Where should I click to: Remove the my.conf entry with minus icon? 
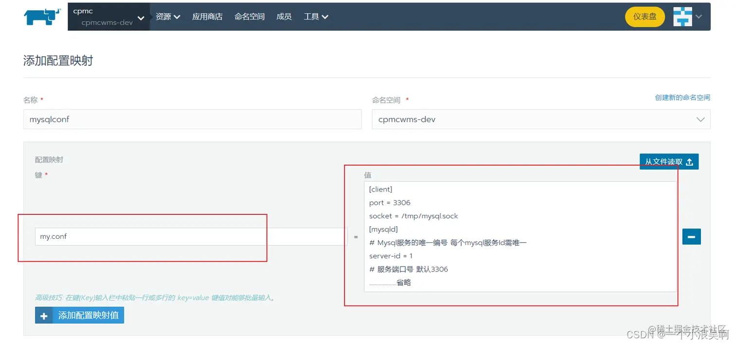pos(691,236)
